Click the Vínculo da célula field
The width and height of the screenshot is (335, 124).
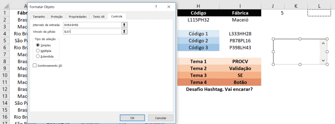click(92, 31)
